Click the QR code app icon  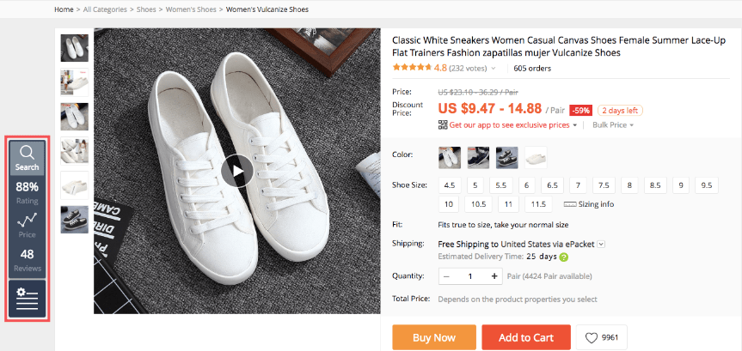click(x=443, y=125)
